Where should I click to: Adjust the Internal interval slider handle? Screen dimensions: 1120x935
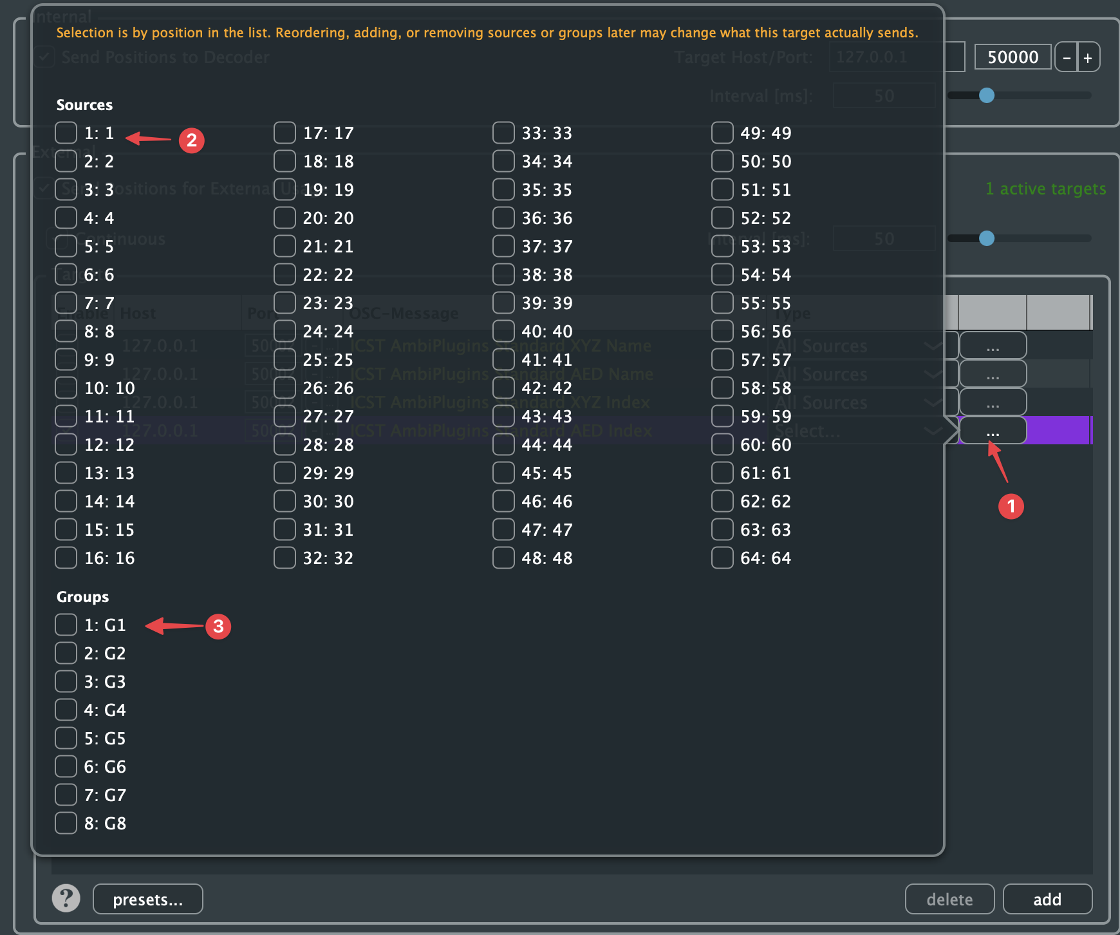pyautogui.click(x=987, y=95)
